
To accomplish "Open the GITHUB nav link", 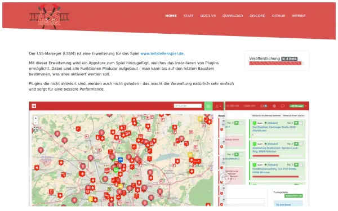I will [278, 16].
